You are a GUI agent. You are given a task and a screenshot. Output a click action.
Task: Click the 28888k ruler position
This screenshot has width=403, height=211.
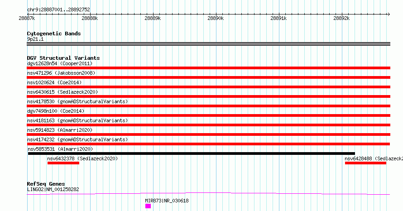click(90, 18)
